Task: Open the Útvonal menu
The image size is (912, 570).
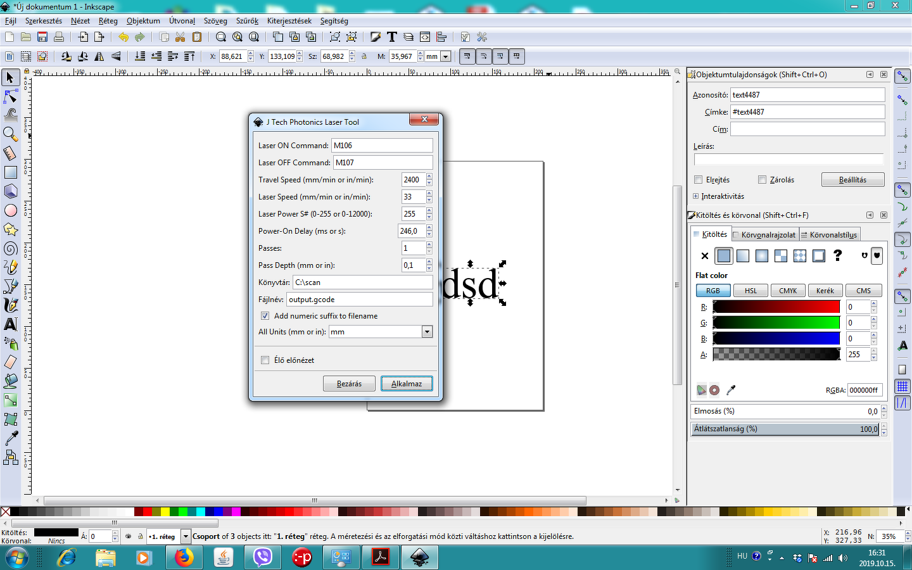Action: pos(182,21)
